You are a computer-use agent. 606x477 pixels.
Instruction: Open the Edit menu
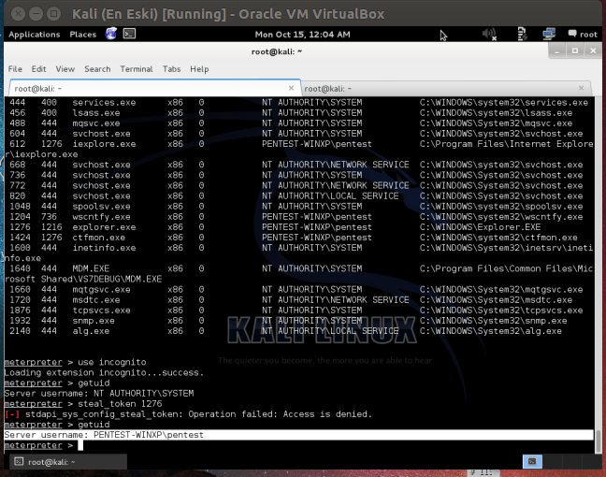coord(38,69)
